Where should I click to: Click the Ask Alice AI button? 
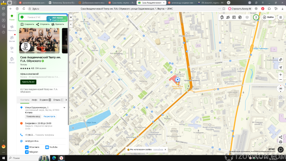tap(240, 9)
